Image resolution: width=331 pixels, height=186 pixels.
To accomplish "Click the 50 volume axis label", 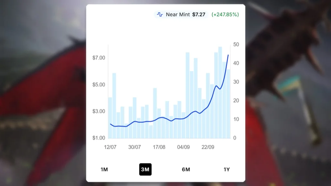I will click(x=236, y=44).
